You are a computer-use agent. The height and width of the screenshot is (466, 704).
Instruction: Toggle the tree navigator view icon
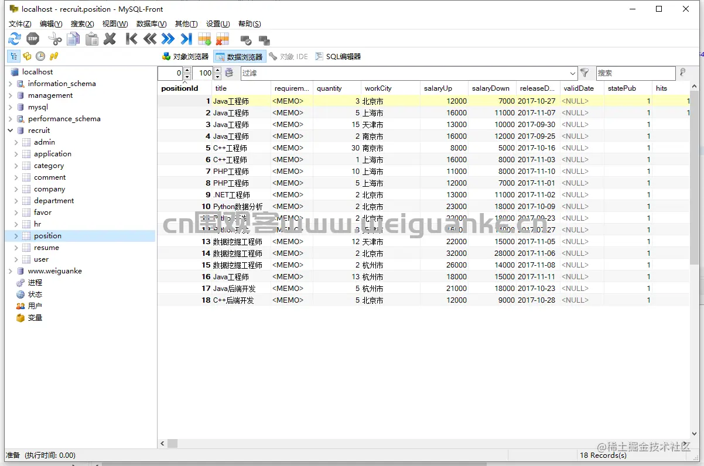13,56
